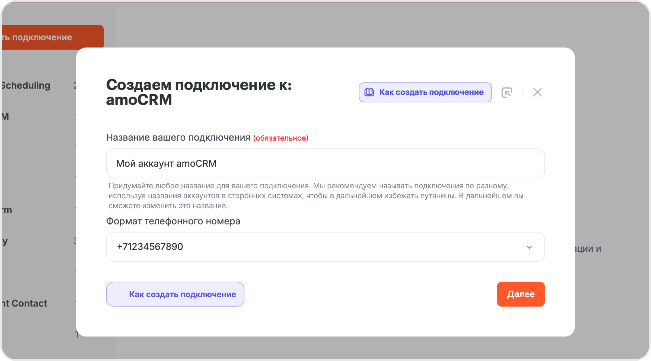Click the top 'Как создать подключение' button
This screenshot has height=361, width=651.
pos(431,92)
